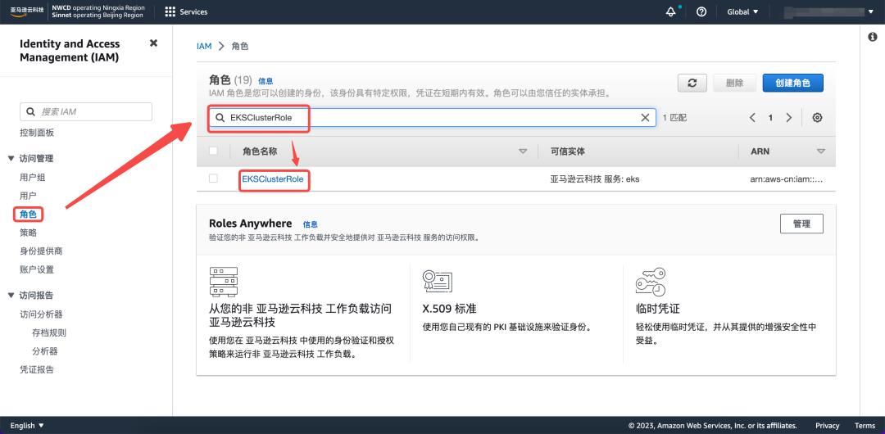Image resolution: width=885 pixels, height=434 pixels.
Task: Open 控制面板 in sidebar
Action: [x=37, y=133]
